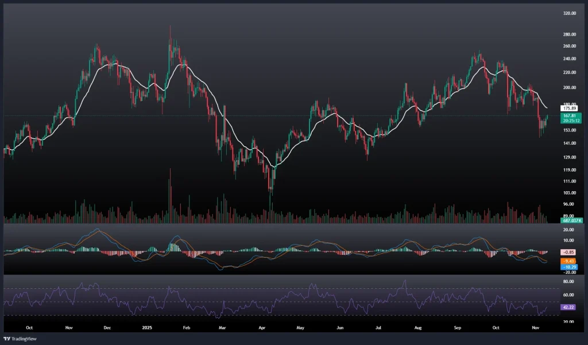
Task: Select the volume label 687.037K
Action: pos(572,220)
